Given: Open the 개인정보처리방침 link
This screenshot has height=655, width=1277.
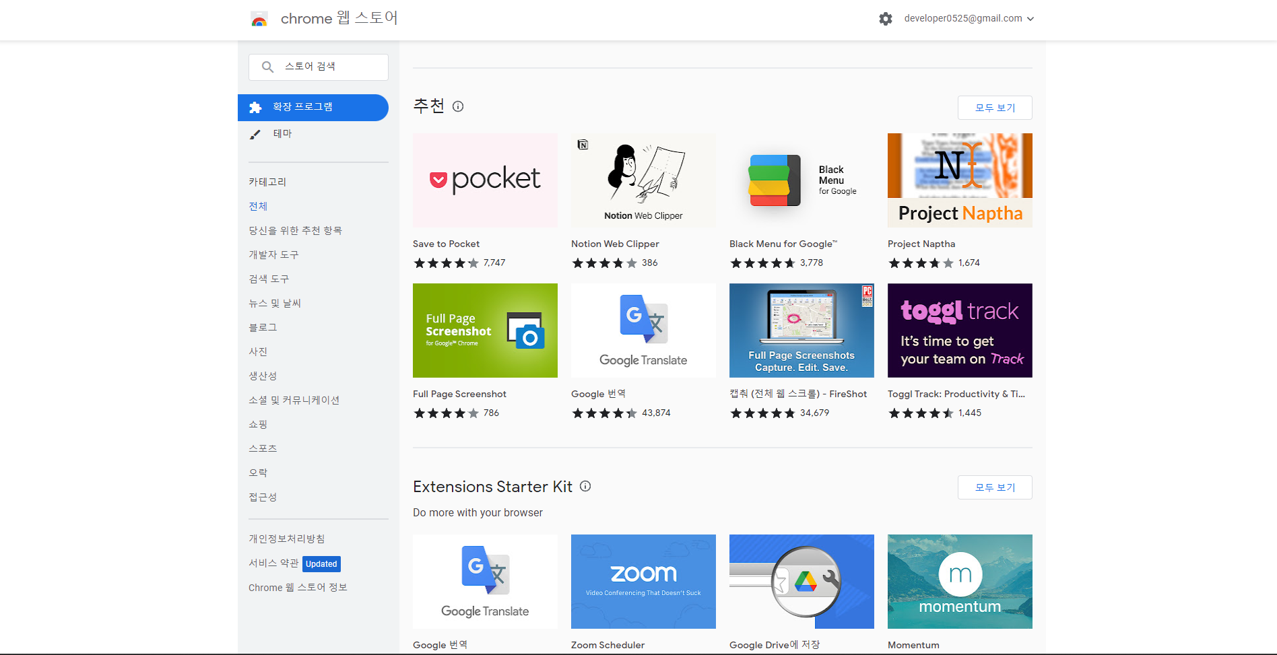Looking at the screenshot, I should tap(287, 539).
